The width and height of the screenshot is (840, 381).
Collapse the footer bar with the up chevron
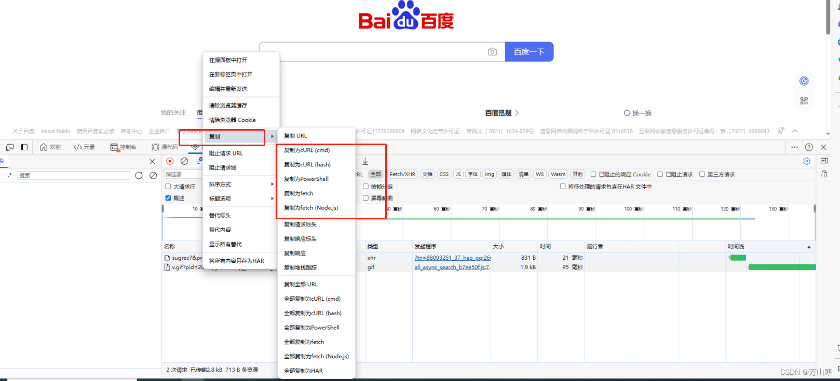pos(795,131)
